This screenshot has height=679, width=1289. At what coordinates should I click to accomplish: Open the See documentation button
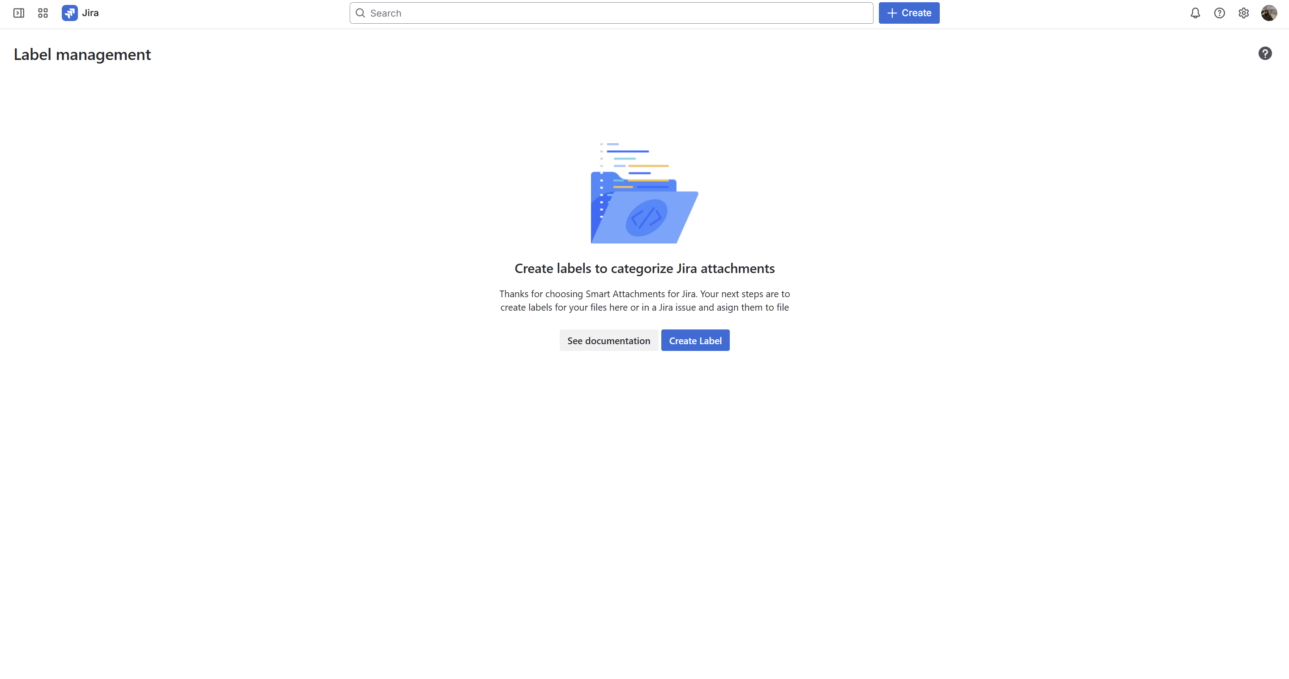click(x=608, y=340)
